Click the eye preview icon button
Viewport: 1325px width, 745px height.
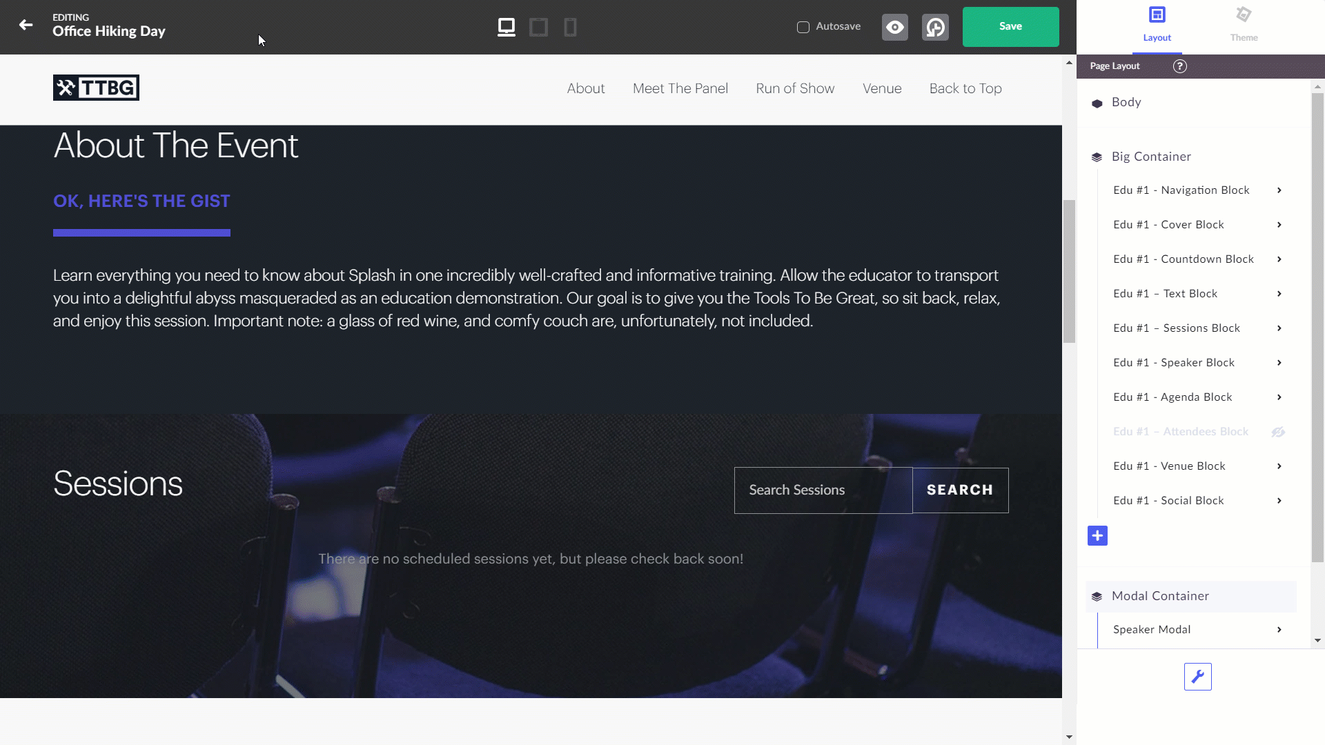[894, 27]
